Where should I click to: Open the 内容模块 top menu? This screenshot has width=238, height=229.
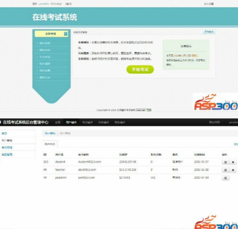click(x=104, y=122)
